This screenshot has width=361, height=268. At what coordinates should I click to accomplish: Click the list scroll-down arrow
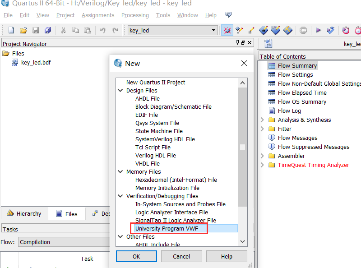pyautogui.click(x=242, y=241)
